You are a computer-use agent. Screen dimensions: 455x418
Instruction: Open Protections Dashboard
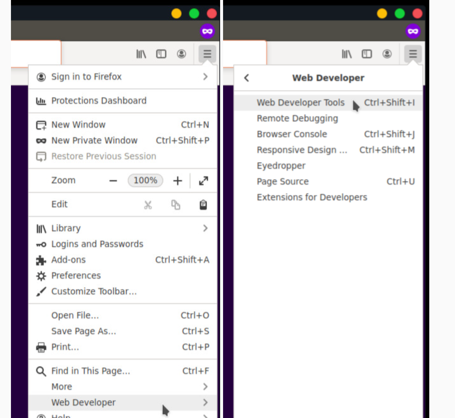coord(99,101)
